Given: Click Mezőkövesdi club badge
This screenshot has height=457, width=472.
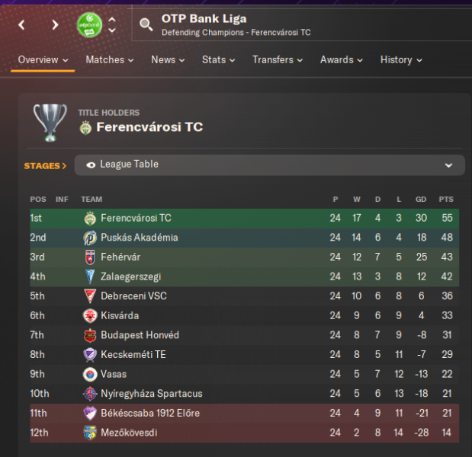Looking at the screenshot, I should pyautogui.click(x=90, y=433).
